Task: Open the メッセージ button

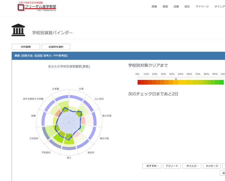Action: (x=212, y=166)
